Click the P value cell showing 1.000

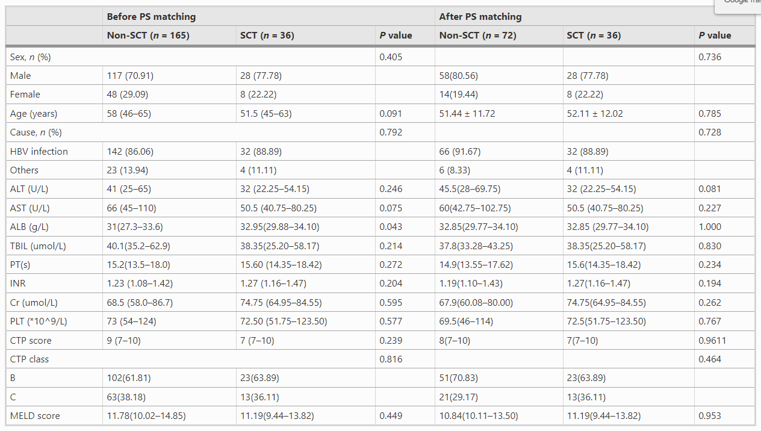pyautogui.click(x=709, y=227)
